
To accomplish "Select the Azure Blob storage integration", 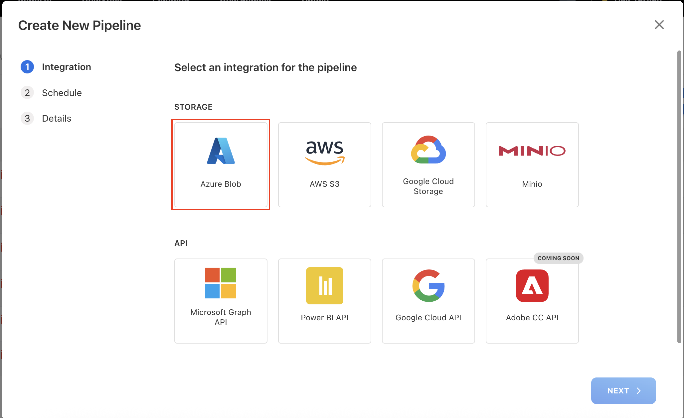I will (x=221, y=164).
